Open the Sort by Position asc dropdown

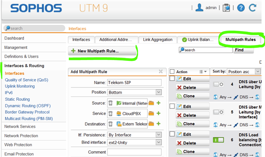tap(244, 72)
